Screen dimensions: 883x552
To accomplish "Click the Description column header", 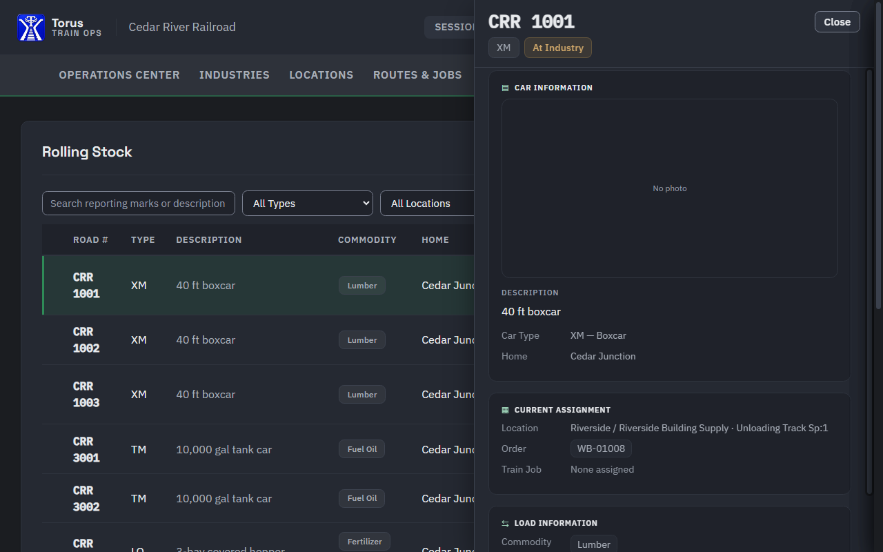I will click(x=209, y=240).
